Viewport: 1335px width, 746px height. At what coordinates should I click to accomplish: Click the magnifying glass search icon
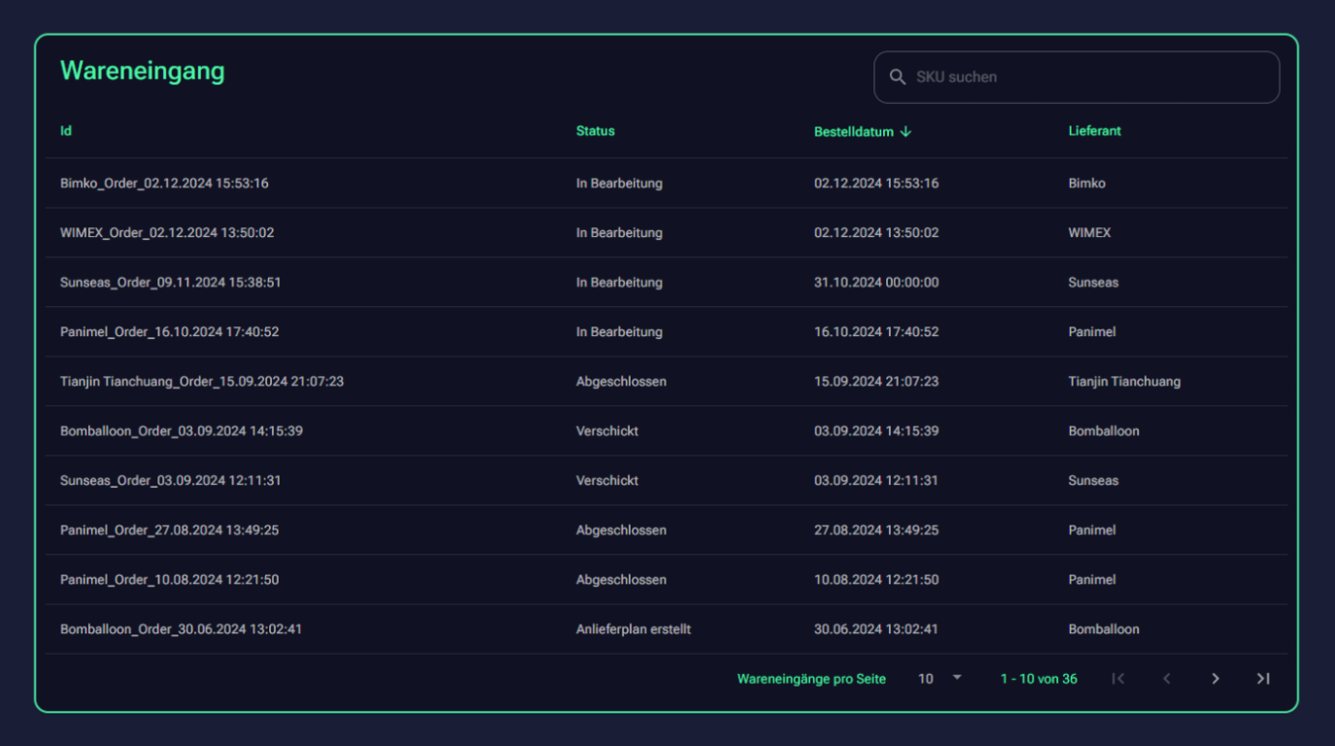coord(897,77)
